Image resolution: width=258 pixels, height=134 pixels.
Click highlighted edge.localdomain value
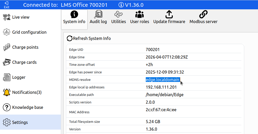[x=163, y=80]
